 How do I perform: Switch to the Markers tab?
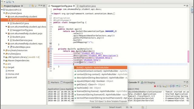(53, 82)
